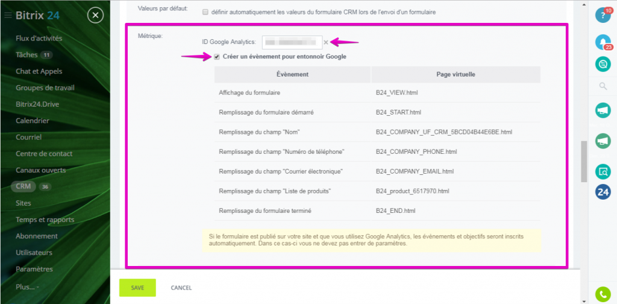The width and height of the screenshot is (617, 304).
Task: Click the Bitrix 24 logo
Action: click(x=37, y=16)
